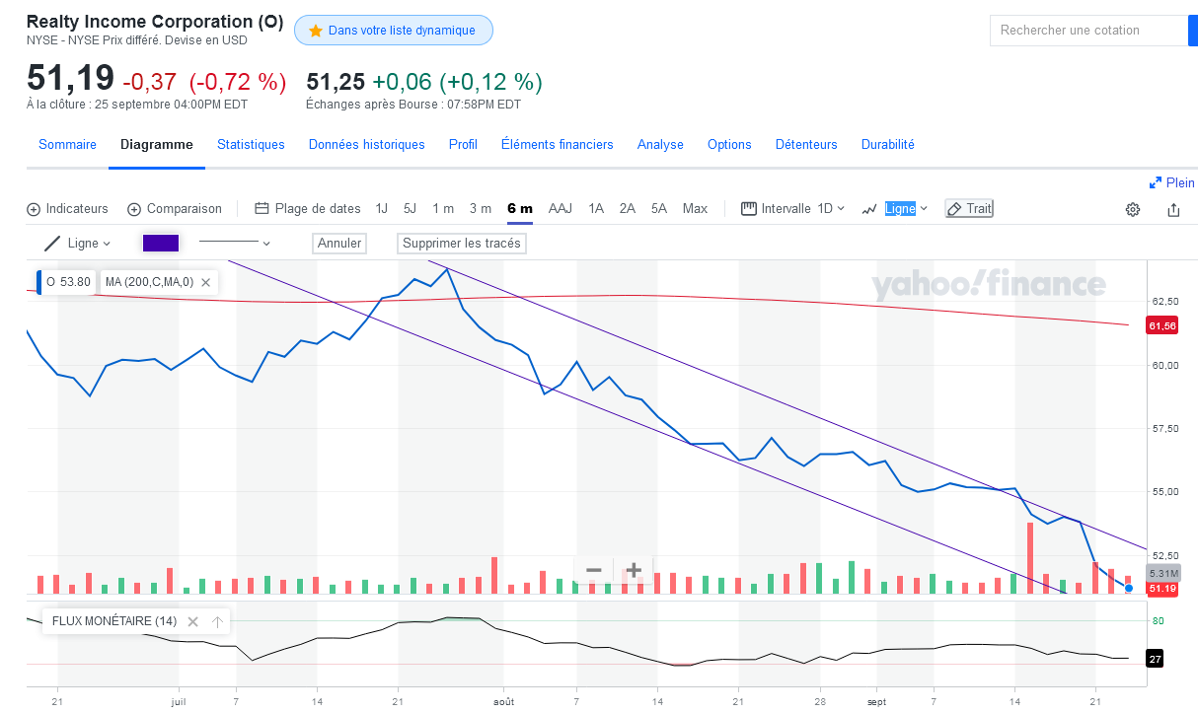Select Max date range
1198x713 pixels.
[x=695, y=209]
